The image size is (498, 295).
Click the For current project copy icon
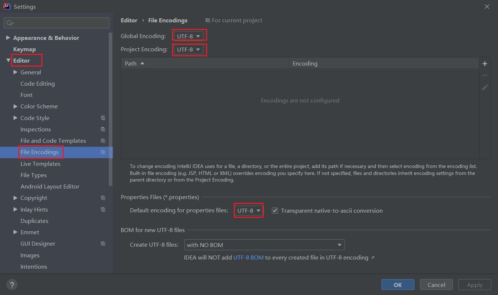208,20
